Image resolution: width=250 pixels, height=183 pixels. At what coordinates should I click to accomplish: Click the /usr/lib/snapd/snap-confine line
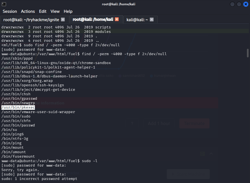tap(32, 72)
